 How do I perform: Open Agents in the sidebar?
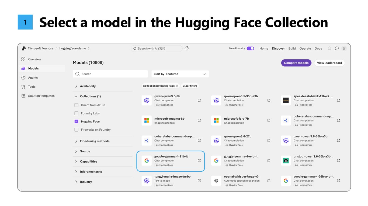coord(42,78)
